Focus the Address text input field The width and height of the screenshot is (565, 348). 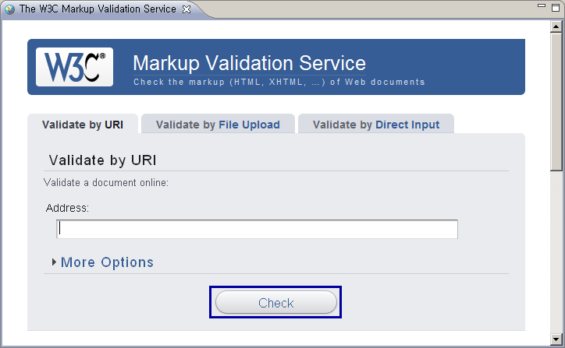[257, 229]
